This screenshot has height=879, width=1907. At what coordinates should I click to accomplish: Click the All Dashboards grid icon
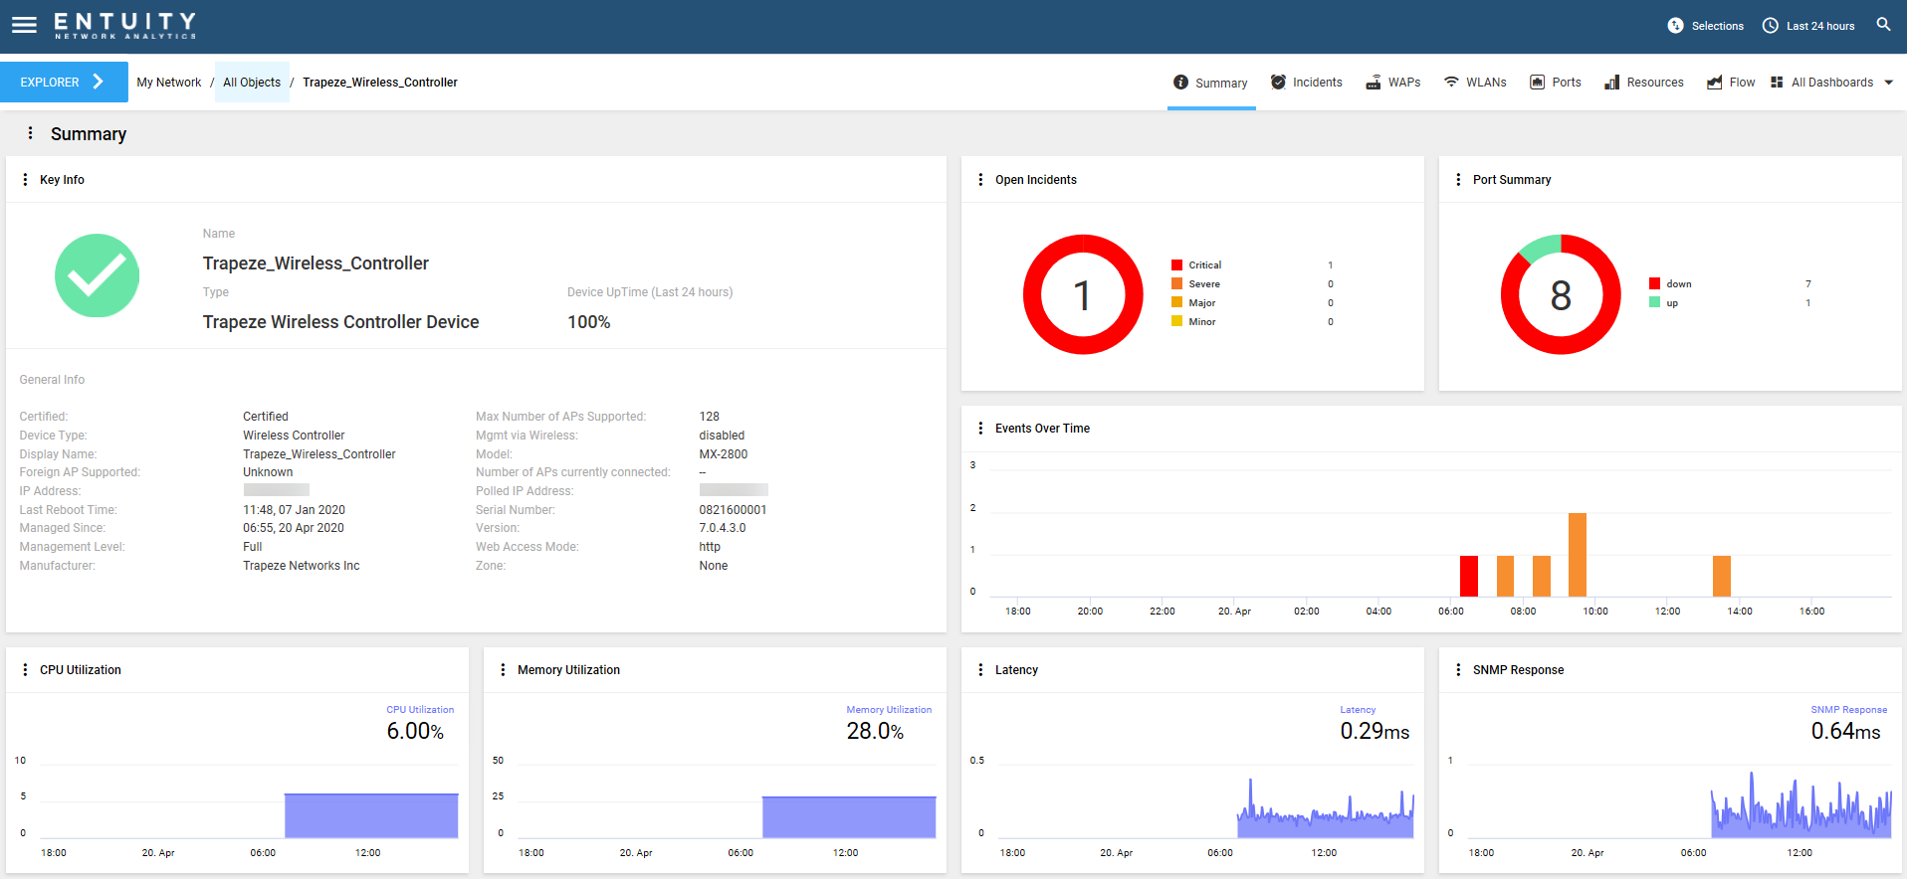[x=1777, y=83]
